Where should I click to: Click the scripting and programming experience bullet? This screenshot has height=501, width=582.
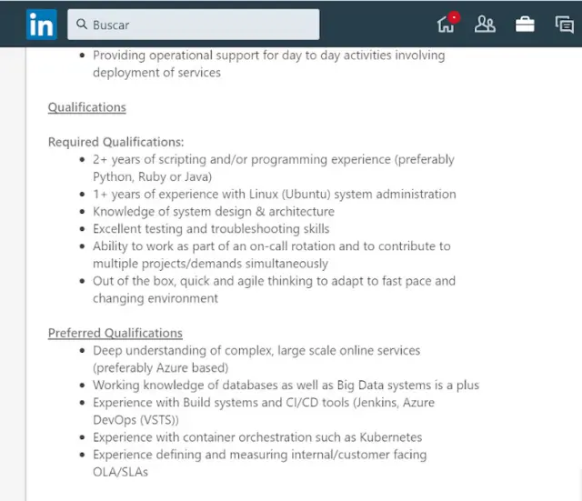pos(273,159)
